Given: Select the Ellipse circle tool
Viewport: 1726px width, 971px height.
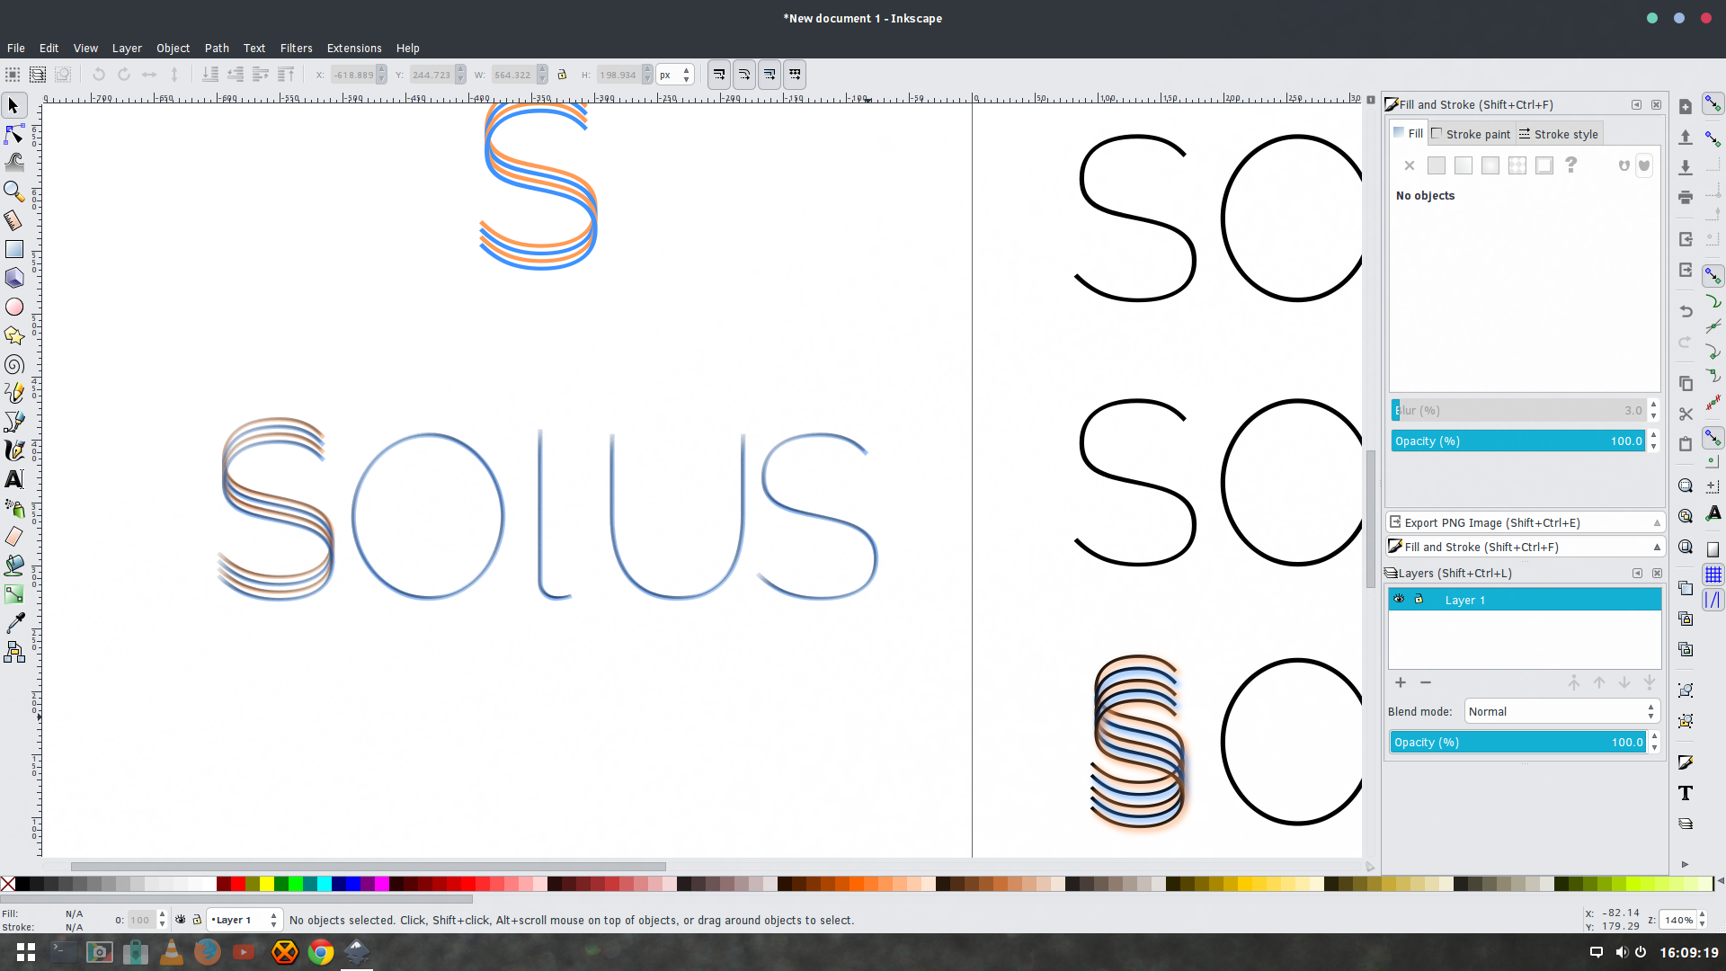Looking at the screenshot, I should pos(13,307).
